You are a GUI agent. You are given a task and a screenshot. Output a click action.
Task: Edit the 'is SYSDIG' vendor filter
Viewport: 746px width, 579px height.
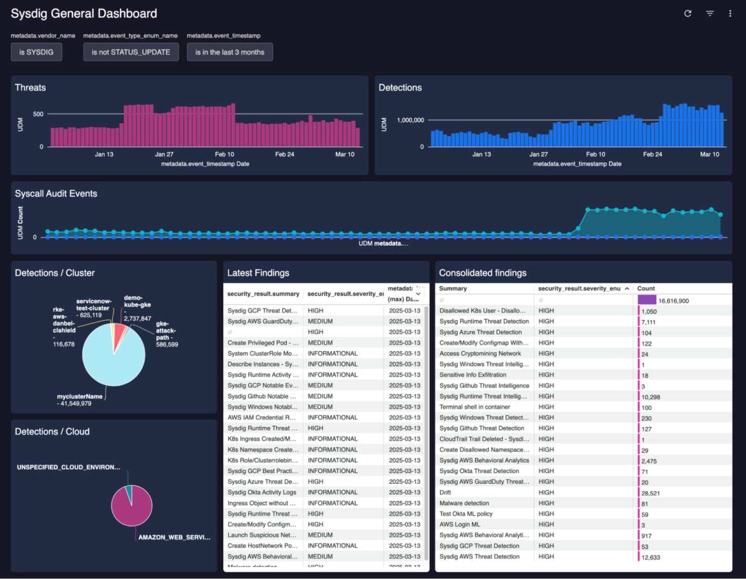pyautogui.click(x=36, y=52)
